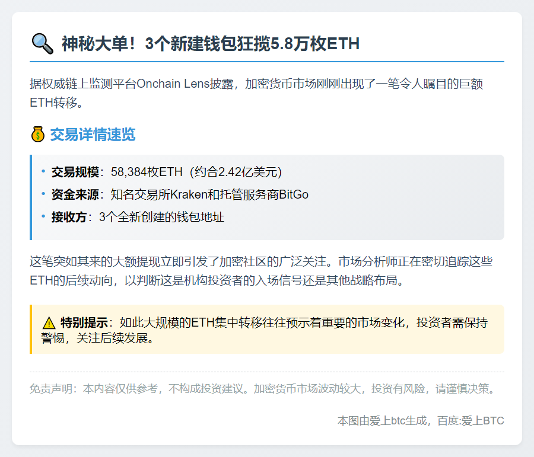Viewport: 534px width, 457px height.
Task: Click the bold 资金来源 label
Action: click(75, 194)
